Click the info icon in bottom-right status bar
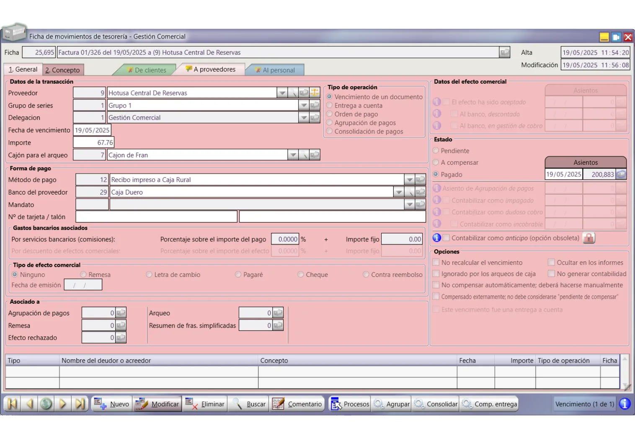The width and height of the screenshot is (635, 435). click(625, 404)
